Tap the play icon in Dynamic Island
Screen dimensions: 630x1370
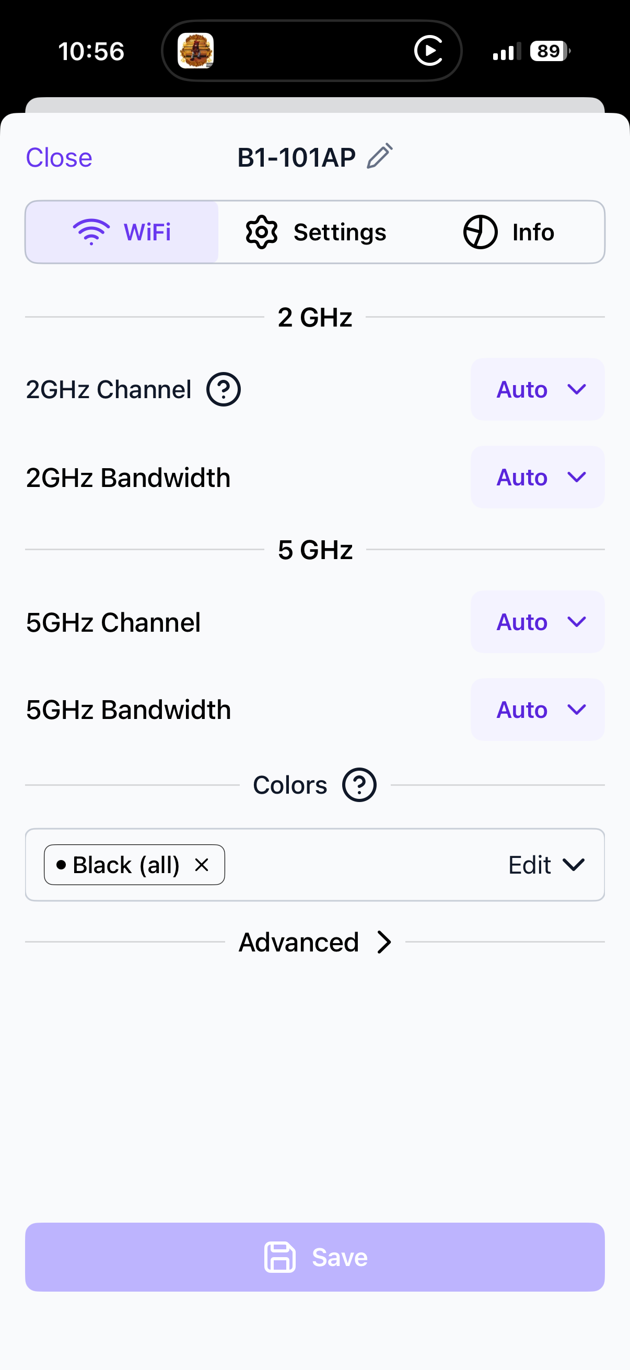pos(428,51)
